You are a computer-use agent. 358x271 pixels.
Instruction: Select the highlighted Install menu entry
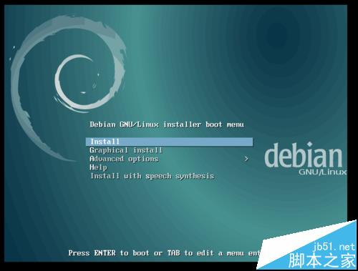click(x=169, y=142)
